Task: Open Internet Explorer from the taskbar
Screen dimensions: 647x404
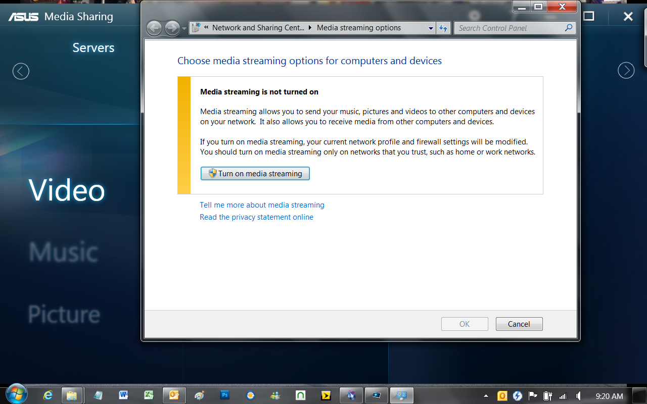Action: [x=48, y=395]
